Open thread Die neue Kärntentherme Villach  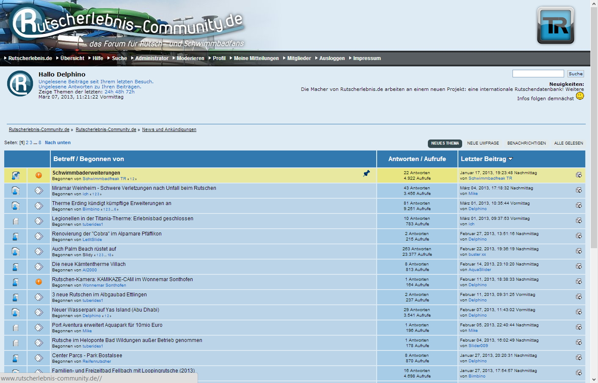(x=89, y=264)
